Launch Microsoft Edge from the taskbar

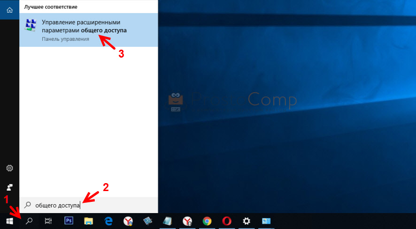pos(108,221)
